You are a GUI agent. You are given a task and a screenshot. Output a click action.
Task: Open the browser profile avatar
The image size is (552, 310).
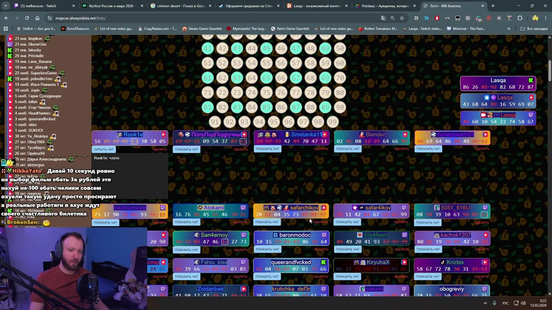(x=535, y=18)
